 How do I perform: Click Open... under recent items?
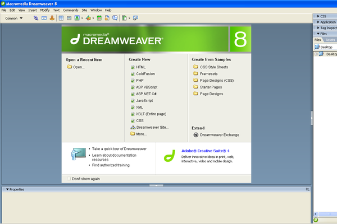pos(78,67)
